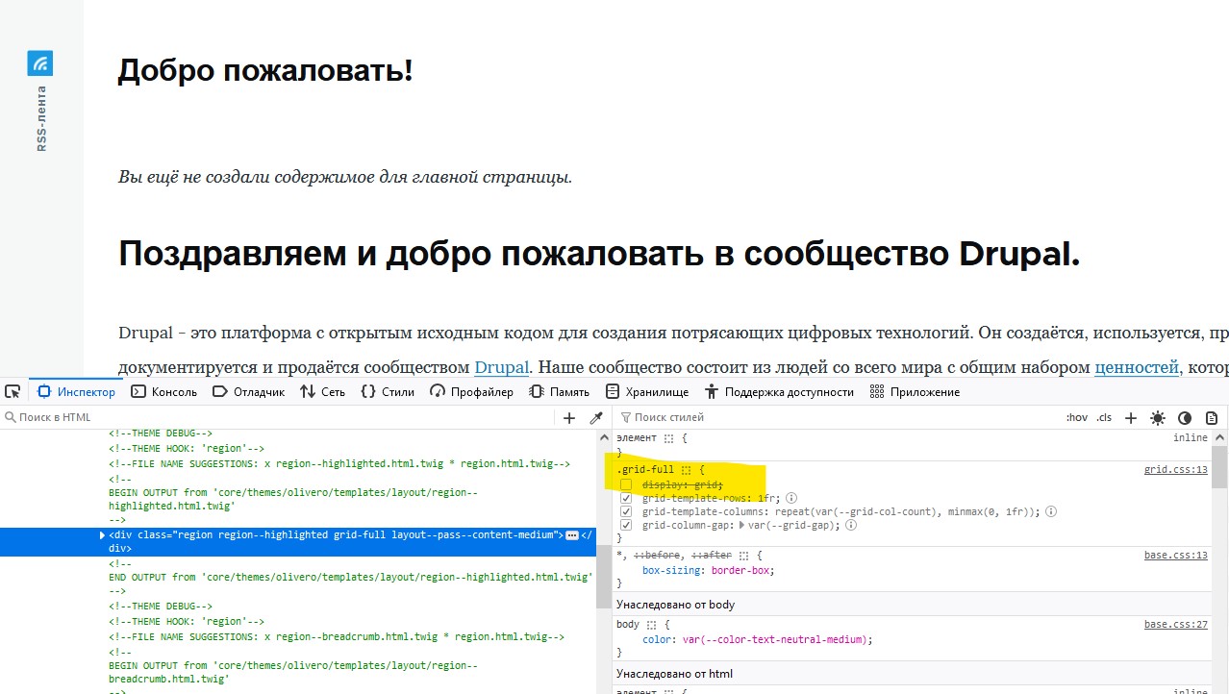Viewport: 1229px width, 694px height.
Task: Add a new style rule with the plus icon
Action: click(1131, 418)
